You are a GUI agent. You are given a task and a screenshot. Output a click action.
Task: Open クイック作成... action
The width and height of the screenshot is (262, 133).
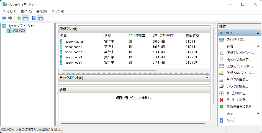pyautogui.click(x=236, y=40)
